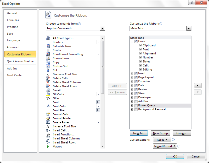The width and height of the screenshot is (209, 163).
Task: Uncheck the Insert tab checkbox
Action: pos(136,73)
